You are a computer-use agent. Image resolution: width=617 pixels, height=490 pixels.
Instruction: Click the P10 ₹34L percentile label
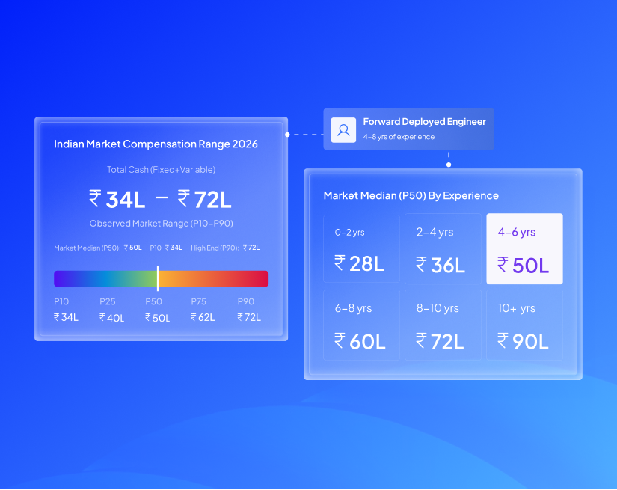point(66,310)
